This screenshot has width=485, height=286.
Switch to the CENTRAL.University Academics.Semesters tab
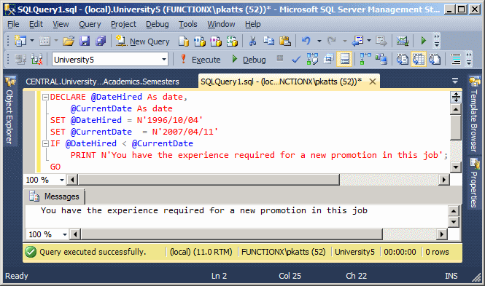pyautogui.click(x=102, y=82)
